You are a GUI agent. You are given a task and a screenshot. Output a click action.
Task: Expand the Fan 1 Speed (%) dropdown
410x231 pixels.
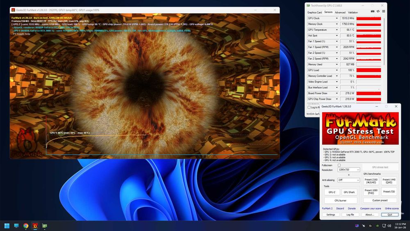click(337, 41)
